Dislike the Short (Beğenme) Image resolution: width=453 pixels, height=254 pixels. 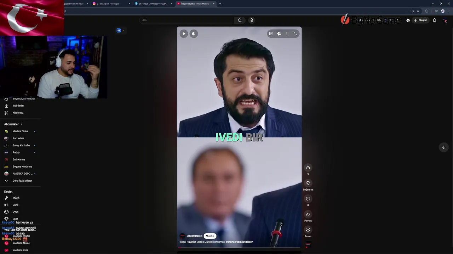308,183
